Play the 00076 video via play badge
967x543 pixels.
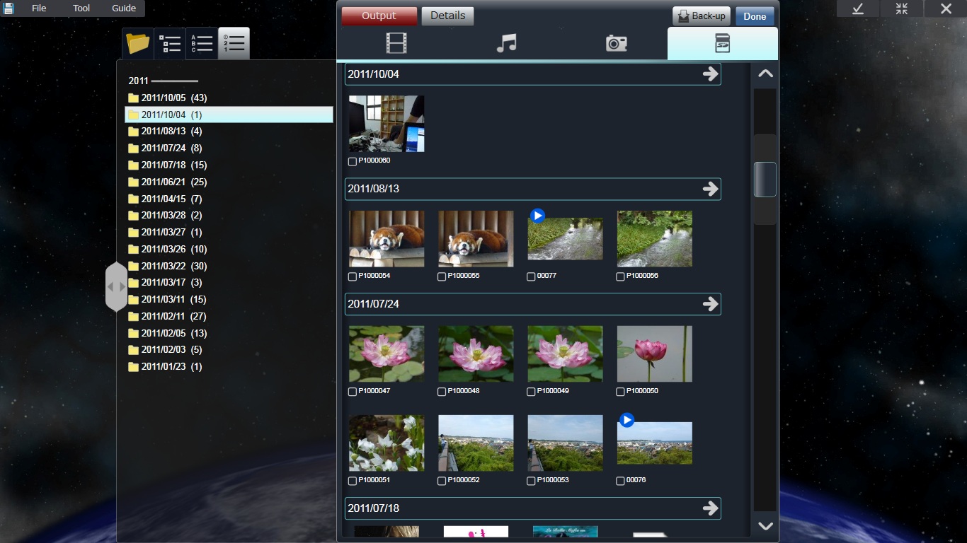click(626, 421)
